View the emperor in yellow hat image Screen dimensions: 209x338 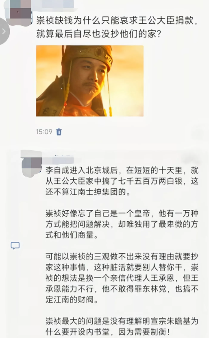pyautogui.click(x=89, y=81)
